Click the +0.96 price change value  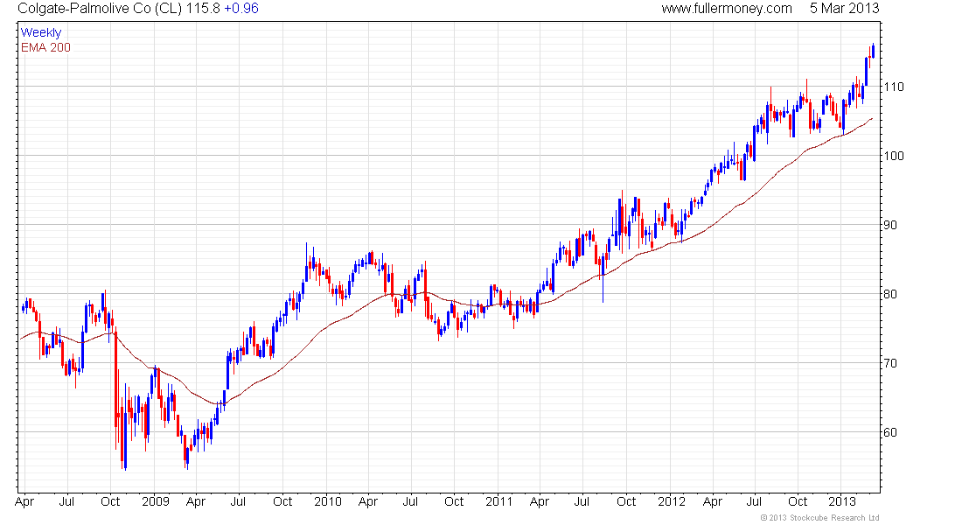(x=241, y=9)
